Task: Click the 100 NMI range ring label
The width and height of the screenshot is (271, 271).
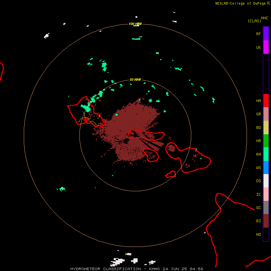Action: (x=135, y=24)
